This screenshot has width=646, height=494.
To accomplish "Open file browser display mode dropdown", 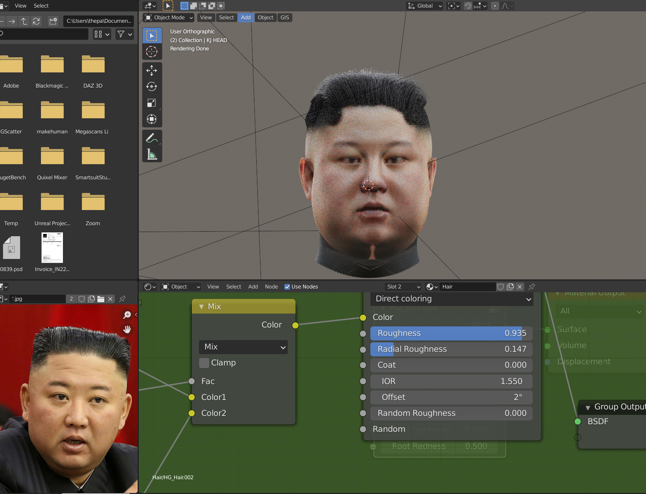I will [x=102, y=35].
